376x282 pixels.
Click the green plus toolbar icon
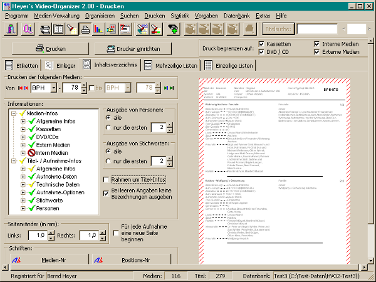[x=172, y=29]
